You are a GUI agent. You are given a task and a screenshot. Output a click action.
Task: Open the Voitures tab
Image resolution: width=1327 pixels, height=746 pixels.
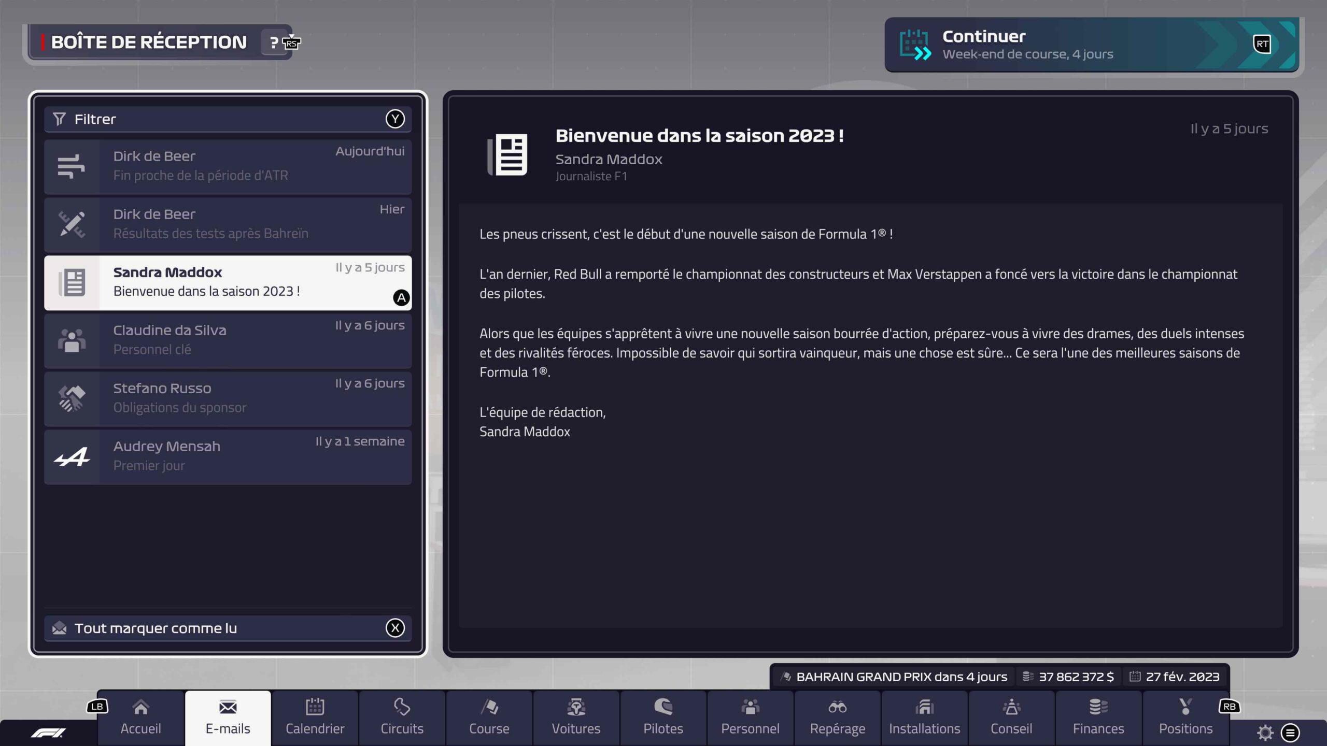576,718
